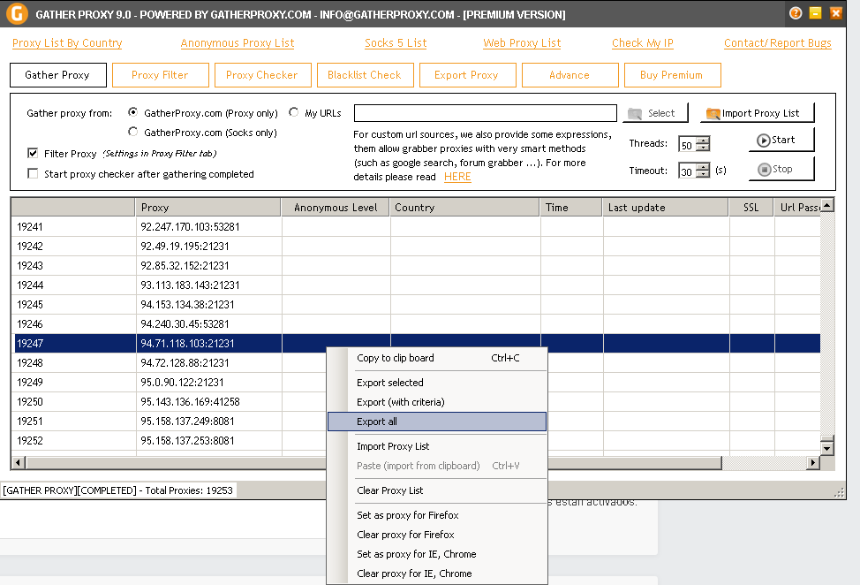Open the Buy Premium tab
Viewport: 860px width, 585px height.
673,75
